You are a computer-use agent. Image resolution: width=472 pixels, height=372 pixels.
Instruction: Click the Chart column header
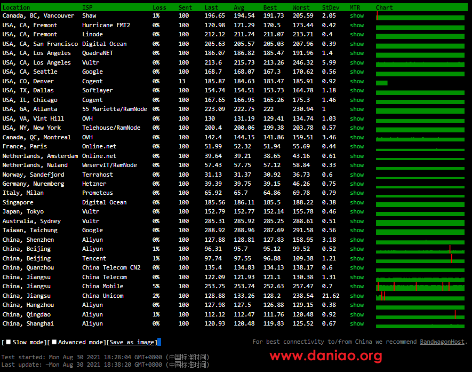pyautogui.click(x=385, y=7)
